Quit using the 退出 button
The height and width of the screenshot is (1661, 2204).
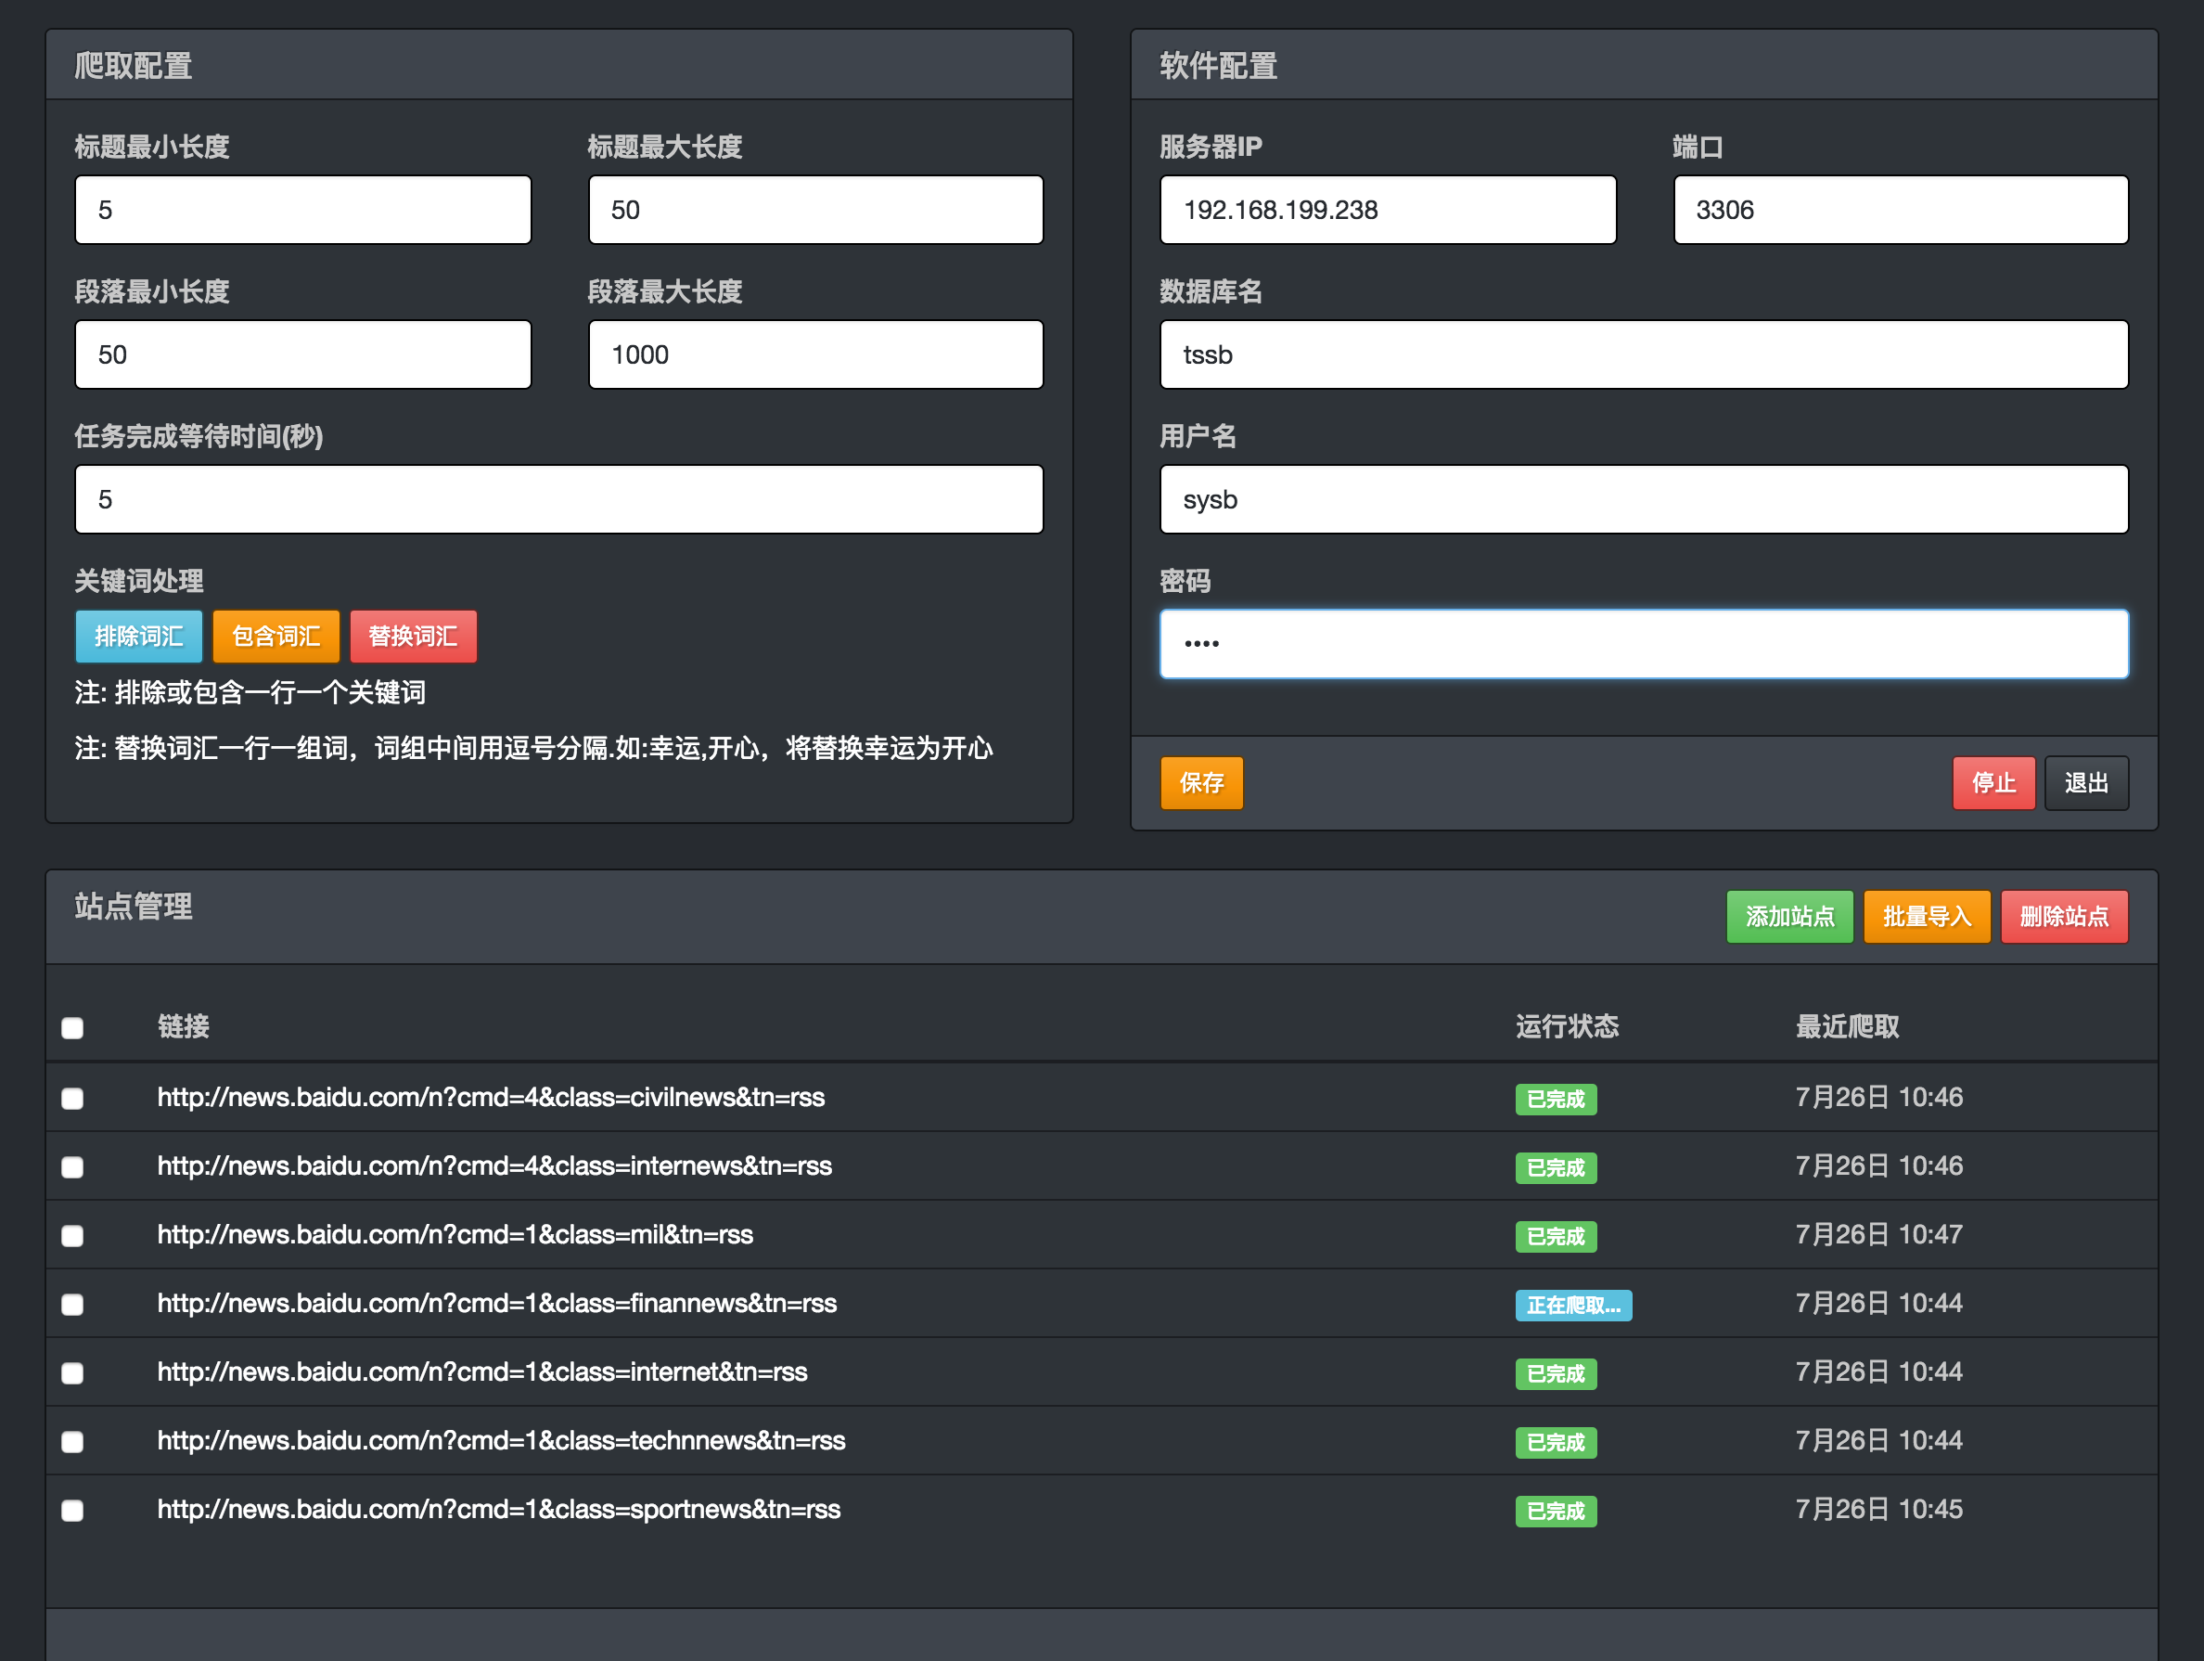click(2086, 782)
